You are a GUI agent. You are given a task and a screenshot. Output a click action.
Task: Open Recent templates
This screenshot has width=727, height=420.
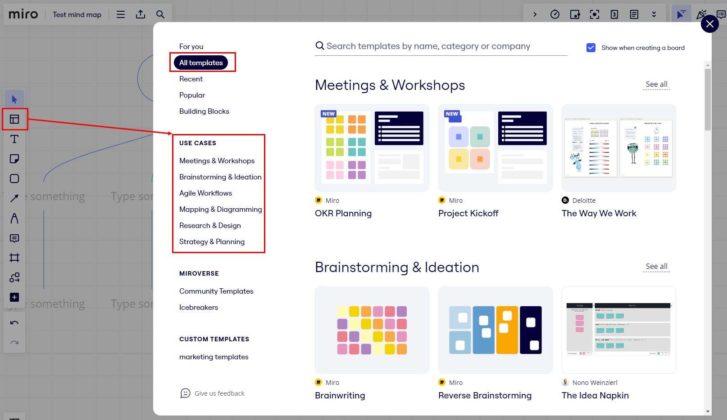tap(191, 79)
